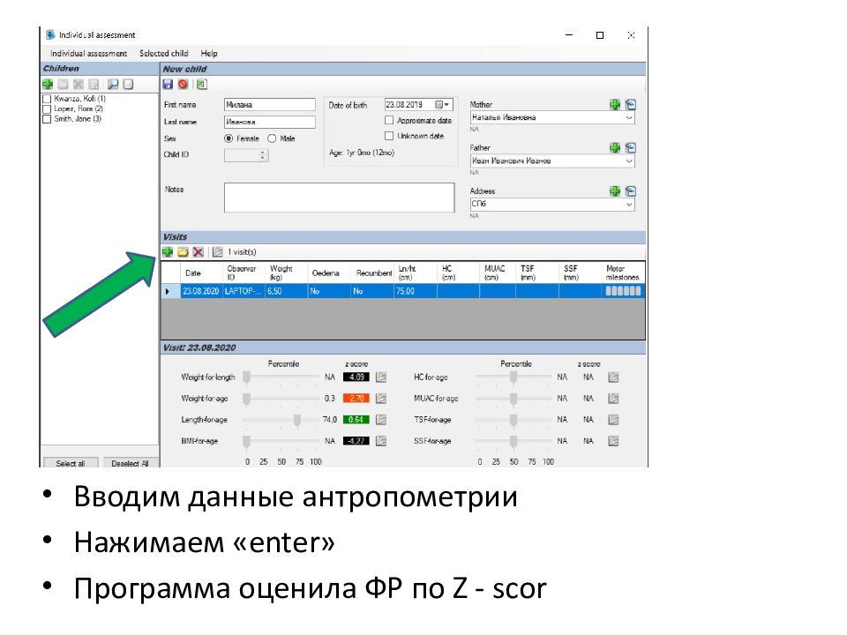Open the Individual assessment menu
Viewport: 847px width, 635px height.
point(88,54)
